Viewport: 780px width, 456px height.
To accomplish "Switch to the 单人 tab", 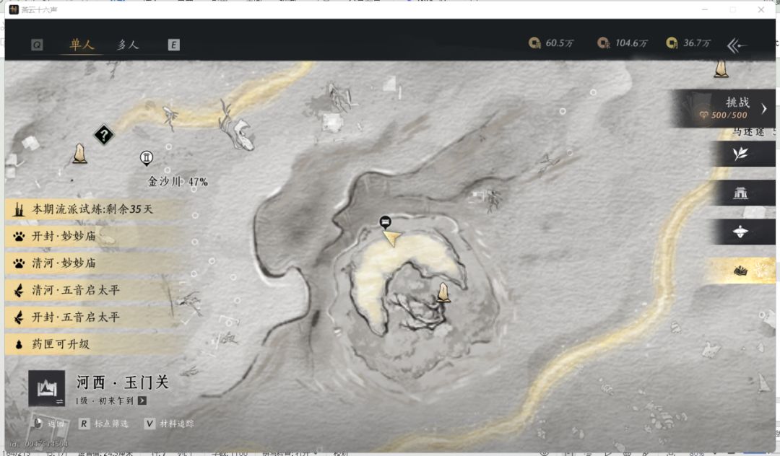I will point(82,44).
